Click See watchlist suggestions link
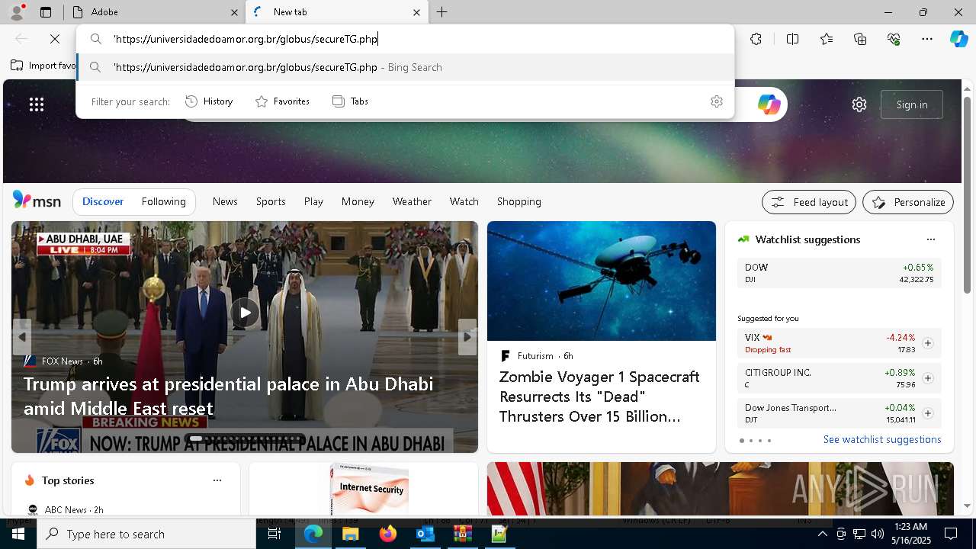Image resolution: width=976 pixels, height=549 pixels. pos(882,439)
